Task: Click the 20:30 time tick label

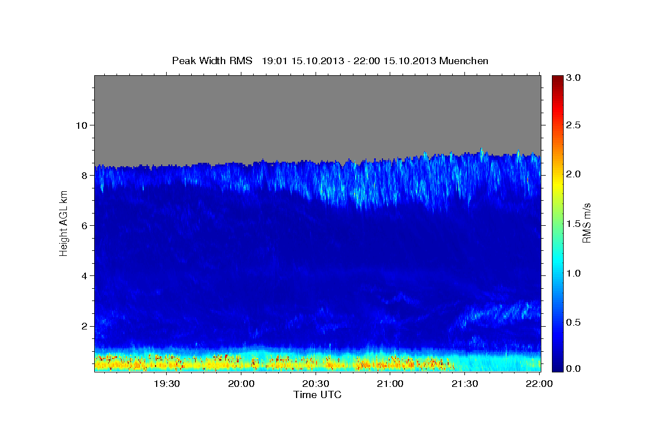Action: (316, 384)
